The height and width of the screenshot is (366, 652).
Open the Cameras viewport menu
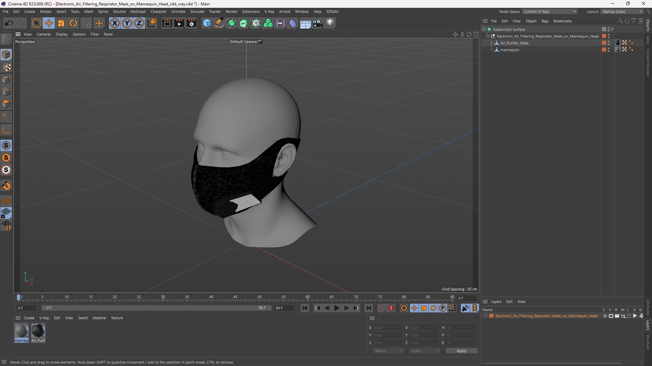[x=43, y=34]
